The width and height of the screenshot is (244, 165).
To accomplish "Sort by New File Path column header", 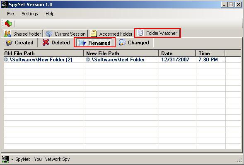I will [121, 53].
